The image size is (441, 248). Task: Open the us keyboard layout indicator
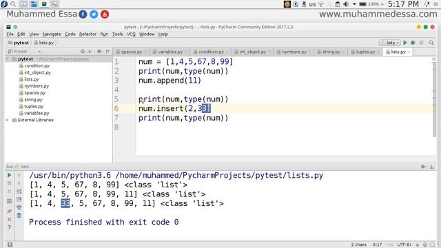click(312, 4)
